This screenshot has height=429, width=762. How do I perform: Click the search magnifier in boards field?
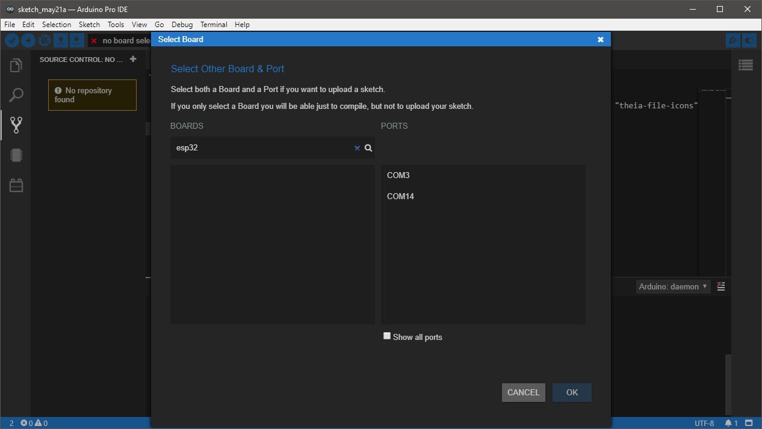[368, 148]
